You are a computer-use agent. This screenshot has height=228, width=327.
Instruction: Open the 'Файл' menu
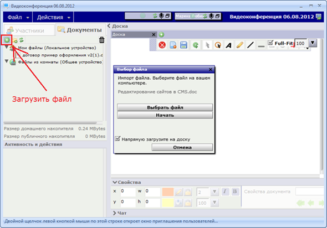click(18, 17)
